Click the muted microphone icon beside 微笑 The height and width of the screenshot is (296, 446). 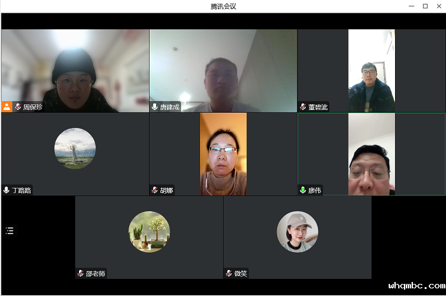(229, 273)
